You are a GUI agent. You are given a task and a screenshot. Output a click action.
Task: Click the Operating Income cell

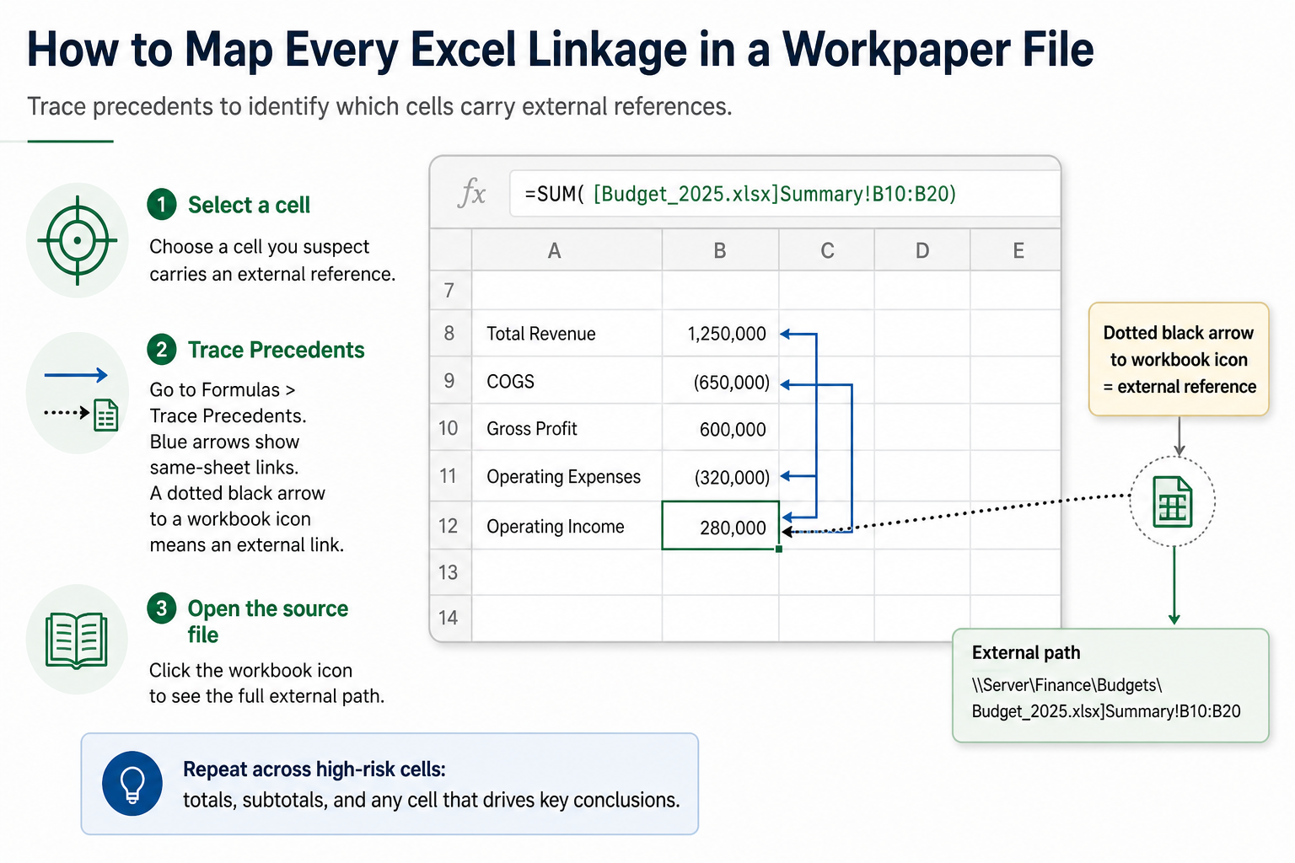(567, 525)
